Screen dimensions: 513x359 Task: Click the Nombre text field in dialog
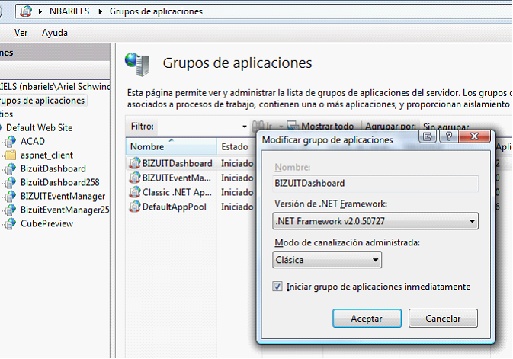pos(375,183)
